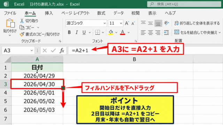
Task: Click the Borders grid icon
Action: pos(98,32)
